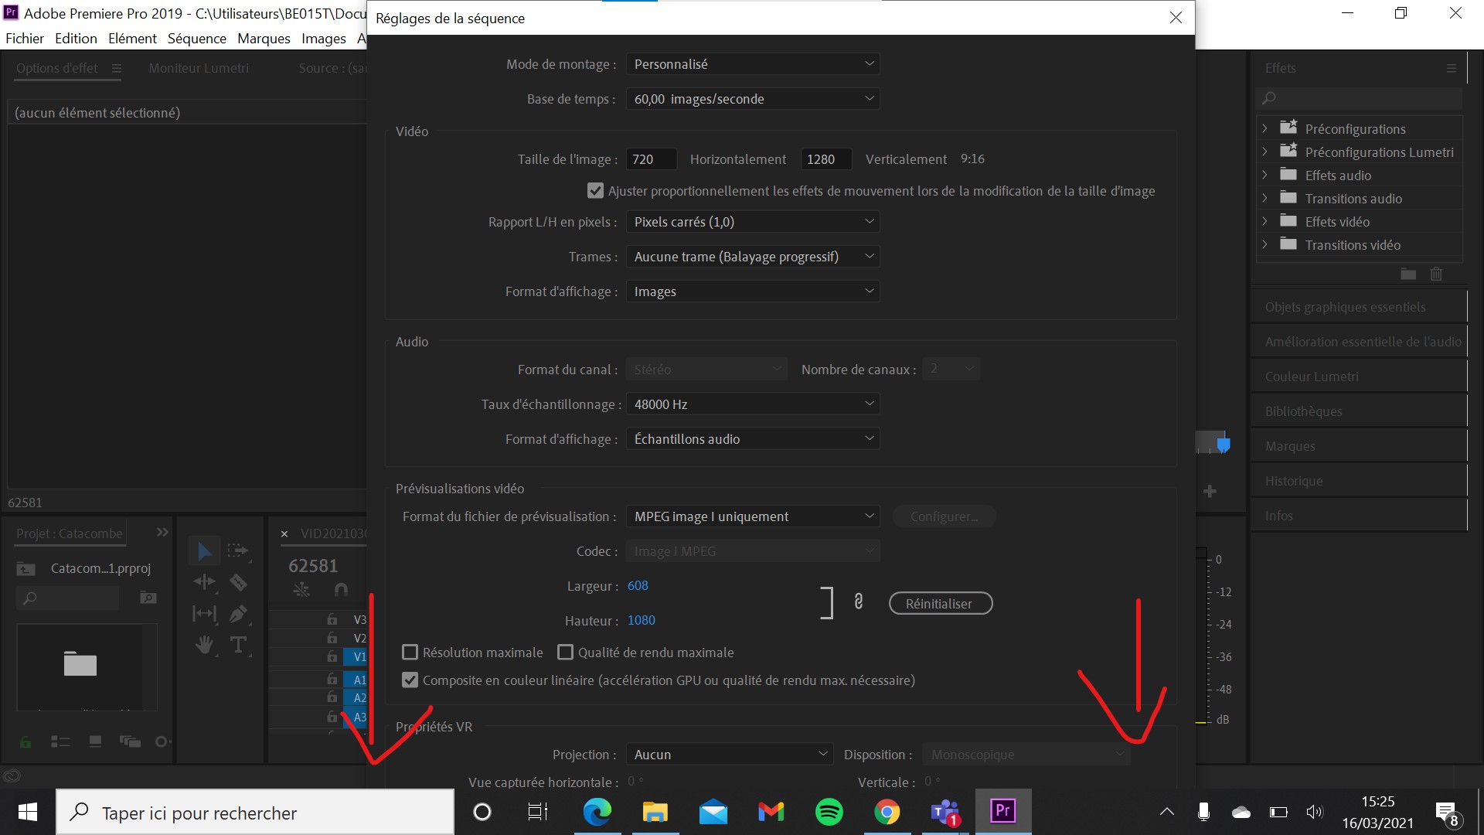Select the Pen tool in the toolbar
Viewport: 1484px width, 835px height.
[239, 613]
